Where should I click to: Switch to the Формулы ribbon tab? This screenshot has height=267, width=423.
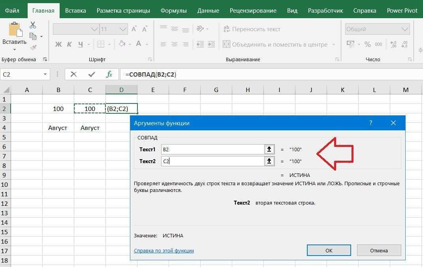[x=173, y=11]
